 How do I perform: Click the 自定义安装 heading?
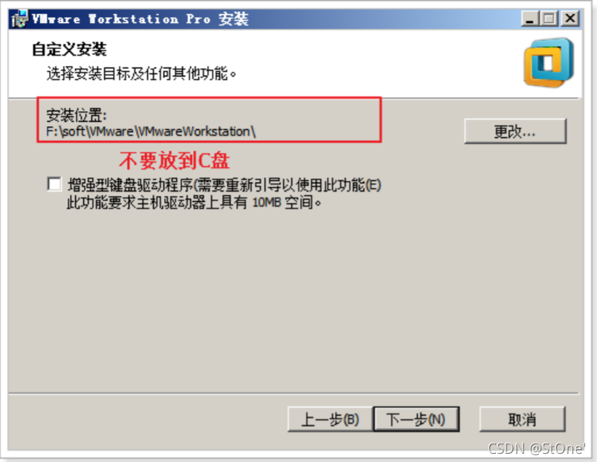69,50
